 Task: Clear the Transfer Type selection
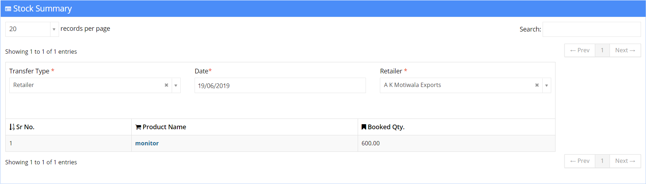click(166, 85)
